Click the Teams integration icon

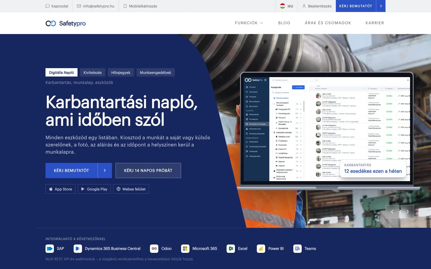tap(298, 249)
